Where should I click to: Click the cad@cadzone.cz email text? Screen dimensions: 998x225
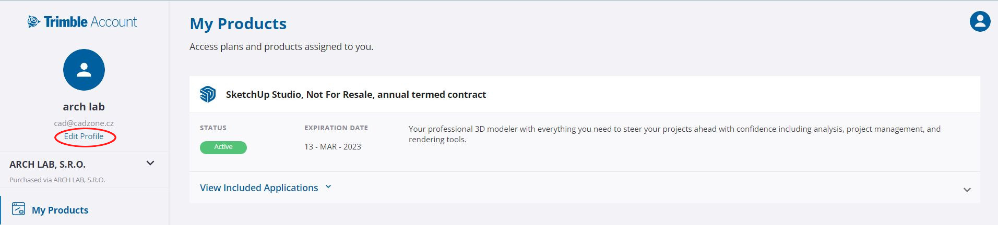84,123
